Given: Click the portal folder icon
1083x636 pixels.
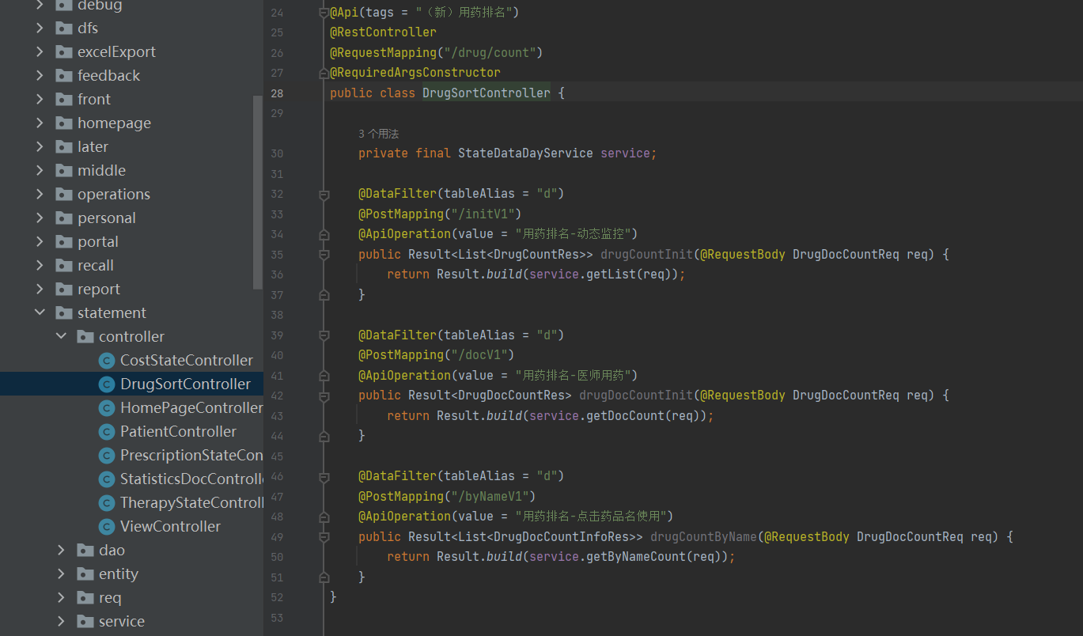Looking at the screenshot, I should (x=64, y=242).
